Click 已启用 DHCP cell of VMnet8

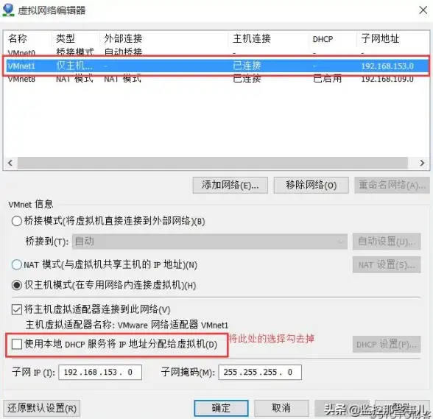327,79
